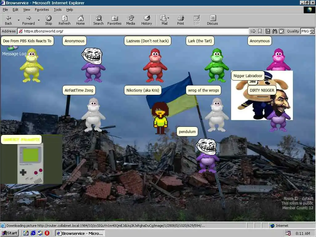Click the IE globe throbber logo
The width and height of the screenshot is (316, 237).
point(309,10)
